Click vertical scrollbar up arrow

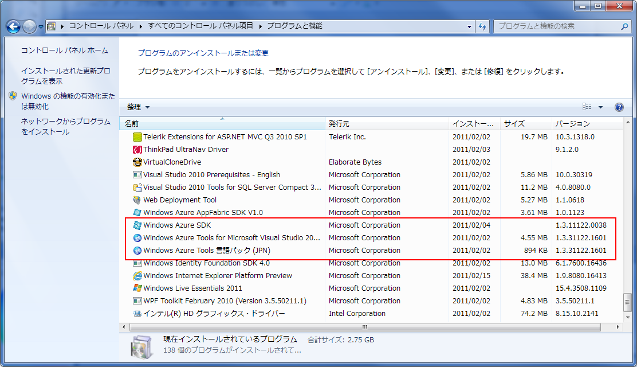[x=628, y=122]
